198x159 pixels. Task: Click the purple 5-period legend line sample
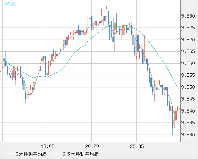(x=9, y=154)
